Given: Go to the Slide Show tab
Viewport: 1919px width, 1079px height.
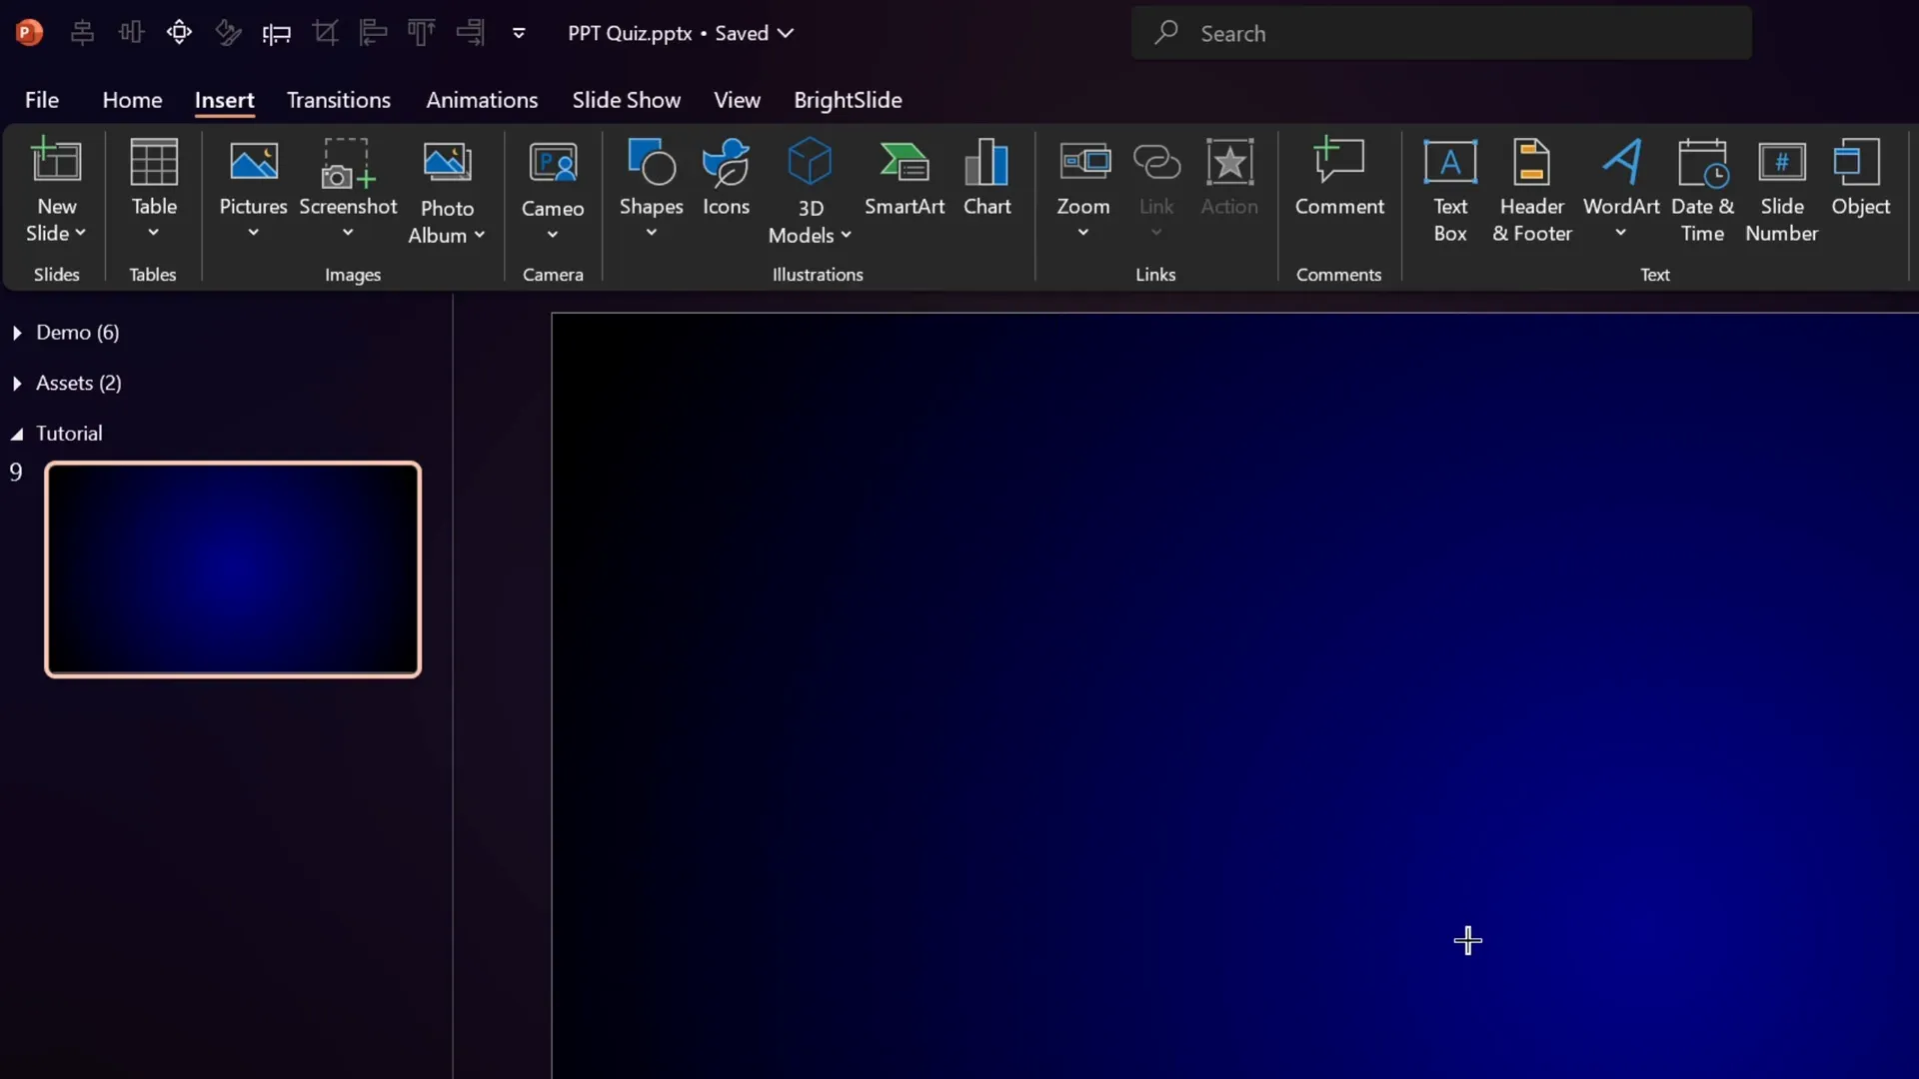Looking at the screenshot, I should [627, 100].
